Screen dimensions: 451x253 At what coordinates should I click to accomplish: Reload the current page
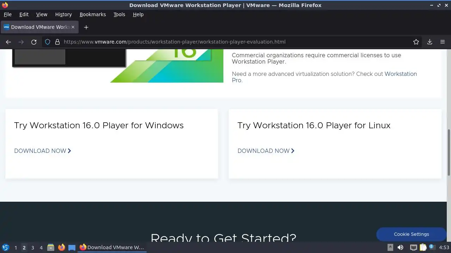(34, 42)
